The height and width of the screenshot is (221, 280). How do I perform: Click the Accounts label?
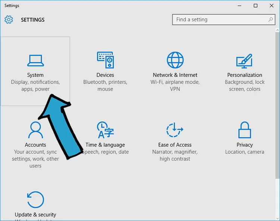coord(35,145)
